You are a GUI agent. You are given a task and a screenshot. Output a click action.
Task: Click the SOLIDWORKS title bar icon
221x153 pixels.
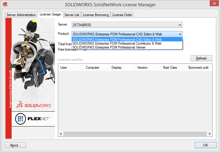tap(5, 4)
